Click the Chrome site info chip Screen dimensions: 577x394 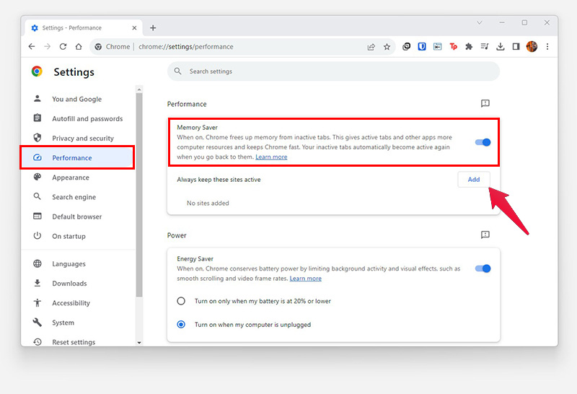click(113, 47)
